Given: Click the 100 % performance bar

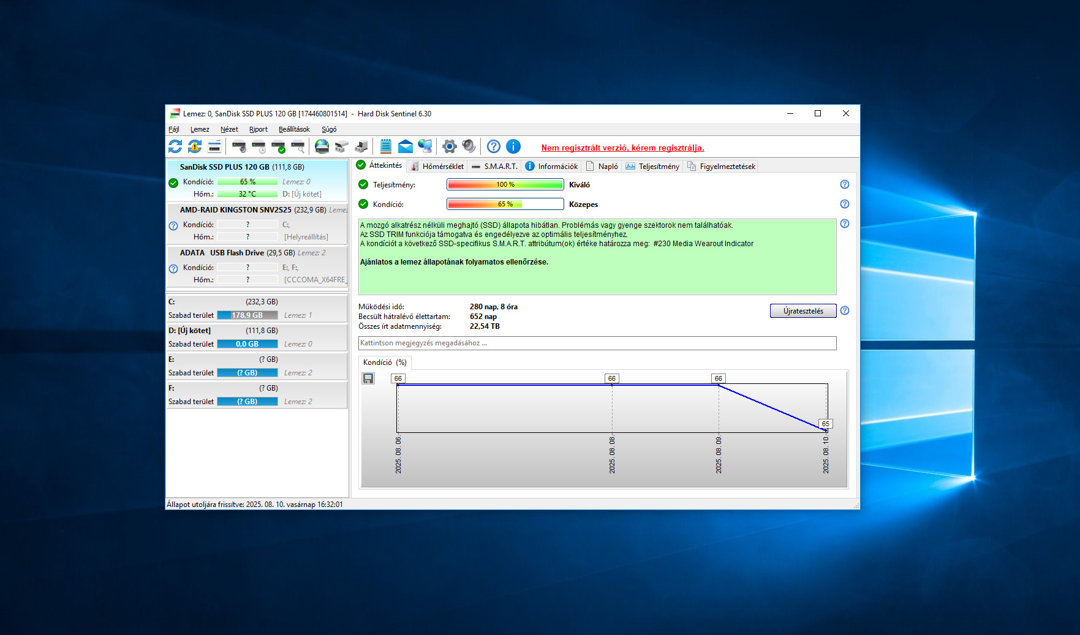Looking at the screenshot, I should coord(505,184).
